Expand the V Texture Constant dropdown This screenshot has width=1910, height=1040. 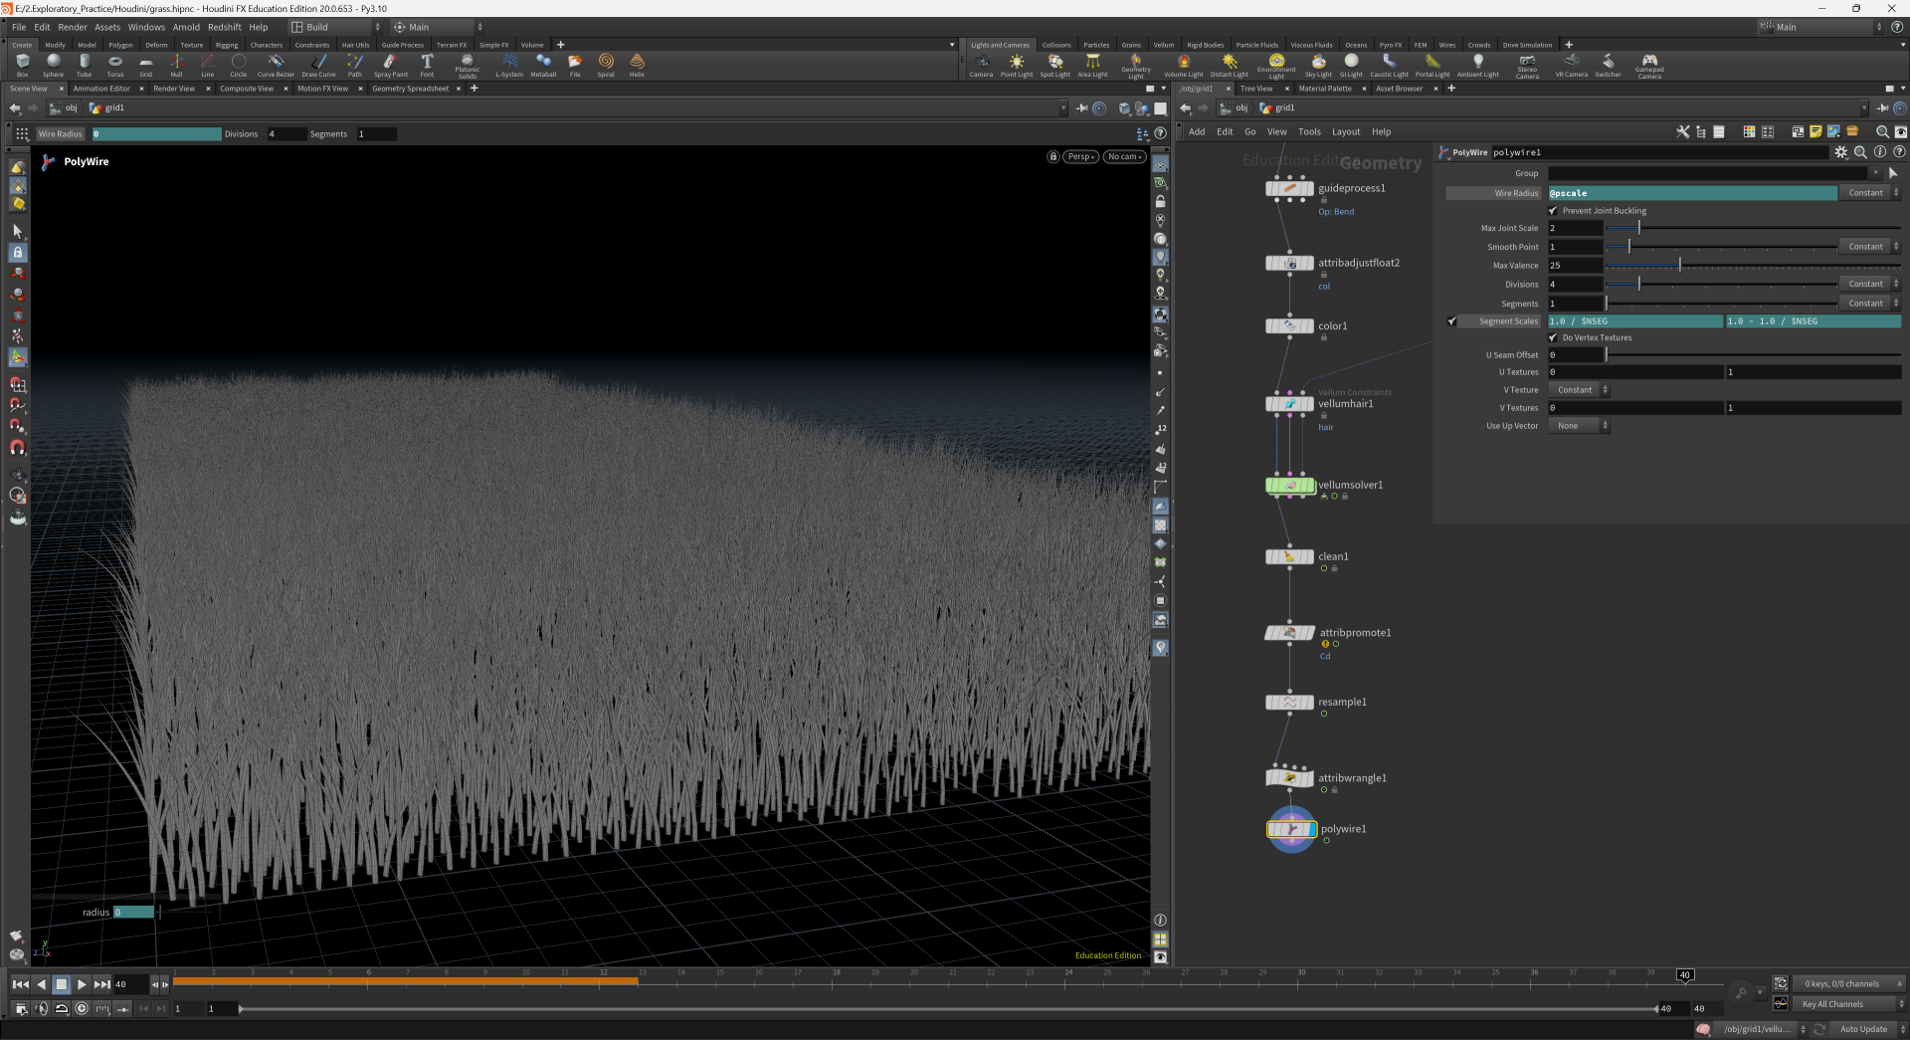(x=1578, y=390)
